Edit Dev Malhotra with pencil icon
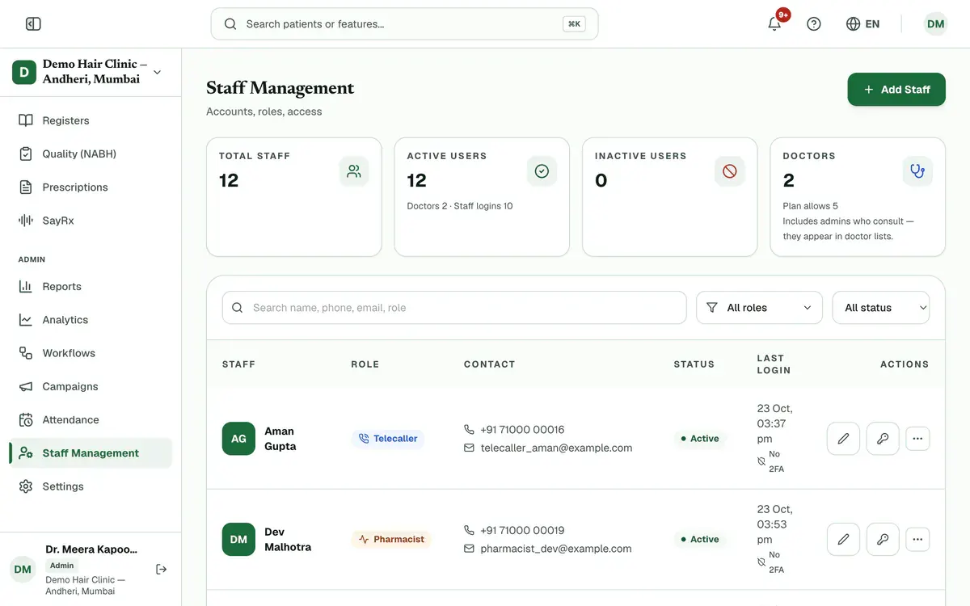 click(843, 539)
